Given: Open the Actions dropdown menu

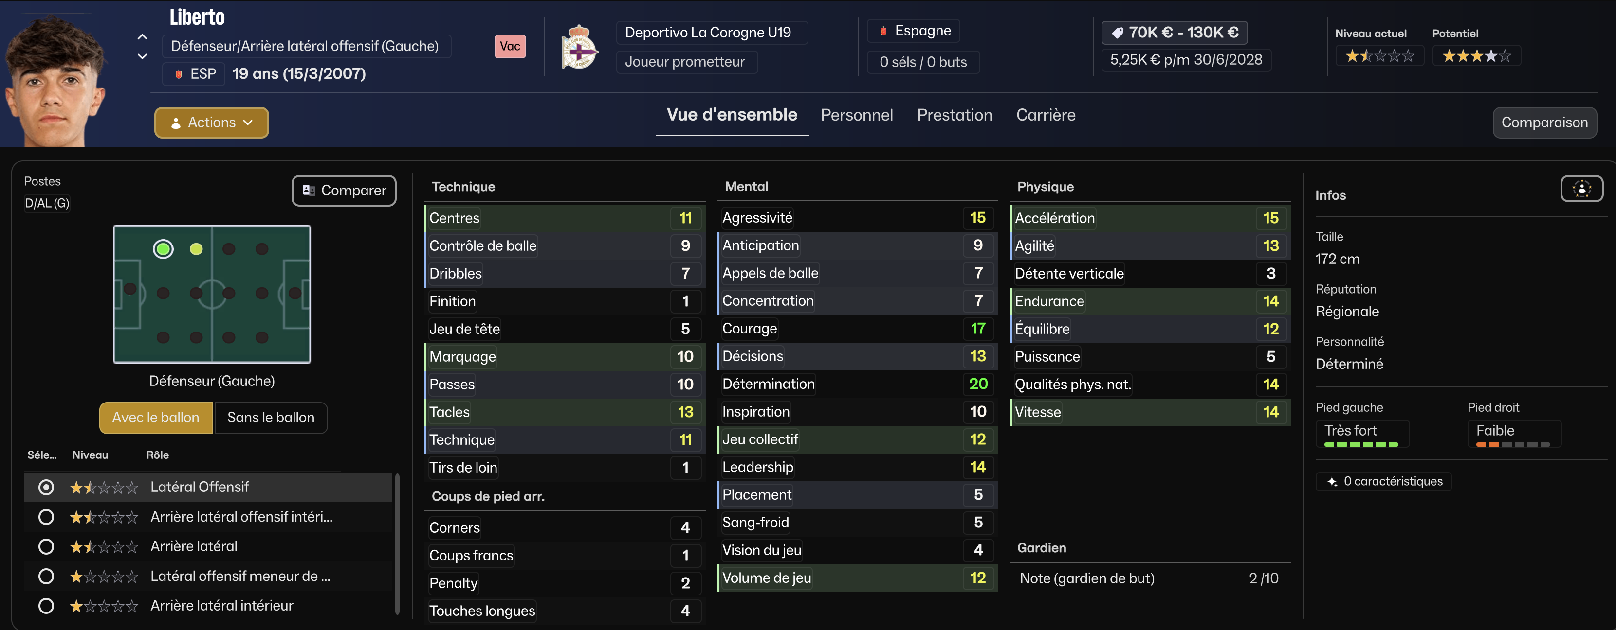Looking at the screenshot, I should (x=211, y=123).
